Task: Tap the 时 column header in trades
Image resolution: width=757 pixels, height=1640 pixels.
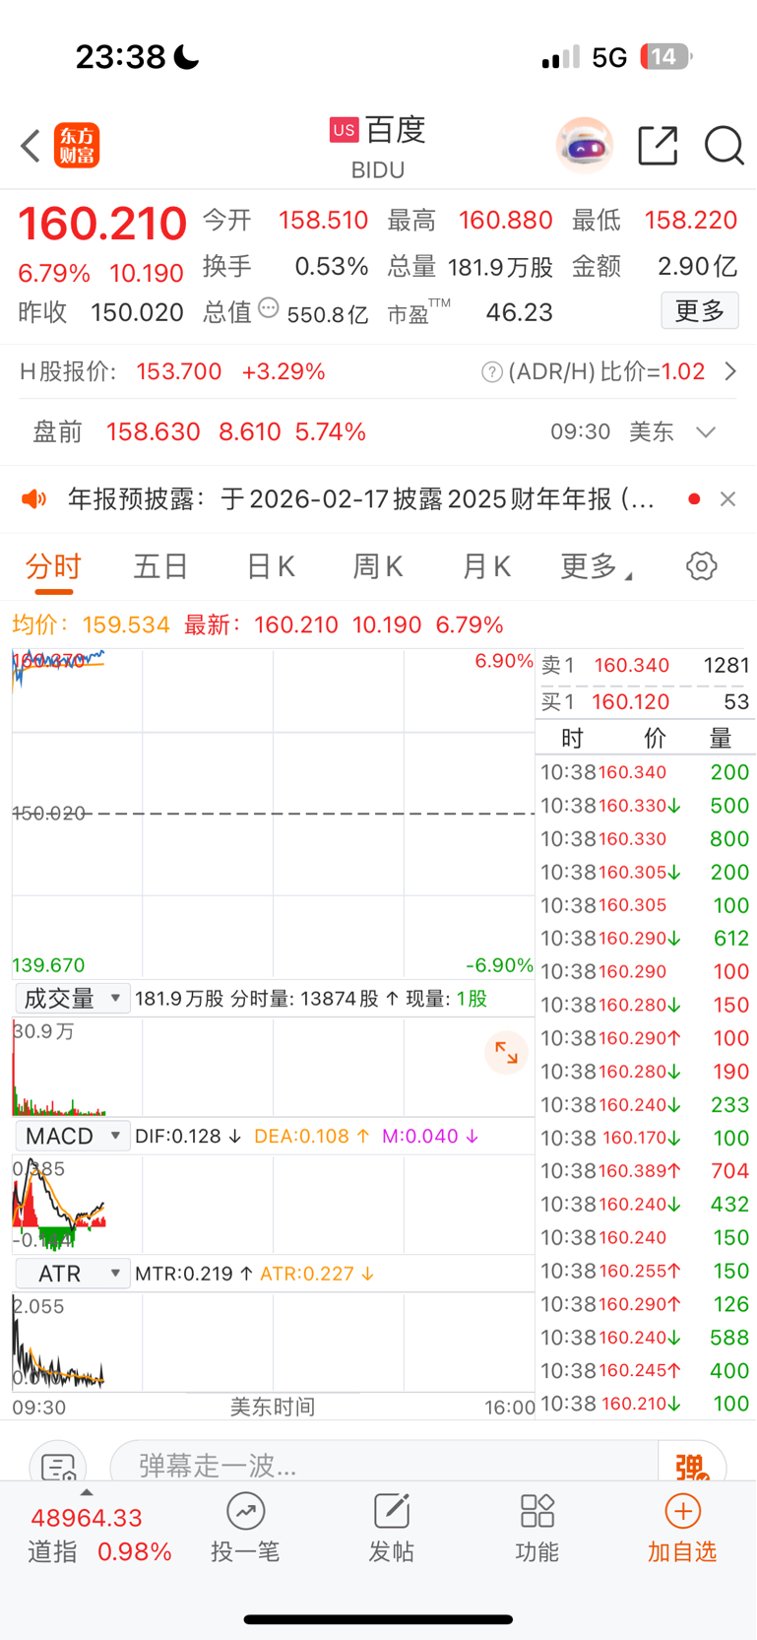Action: (572, 738)
